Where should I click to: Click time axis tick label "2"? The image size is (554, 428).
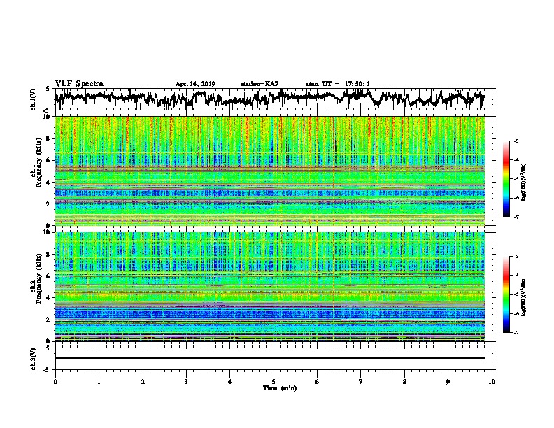pos(143,382)
